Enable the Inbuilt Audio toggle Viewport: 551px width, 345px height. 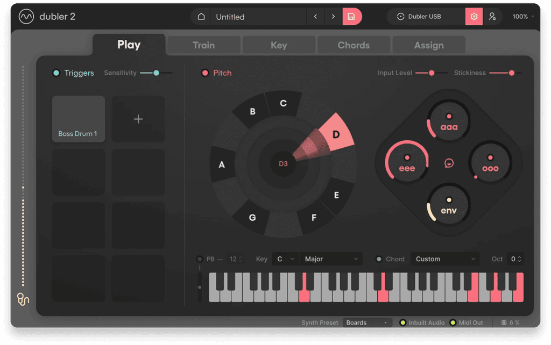(x=404, y=322)
